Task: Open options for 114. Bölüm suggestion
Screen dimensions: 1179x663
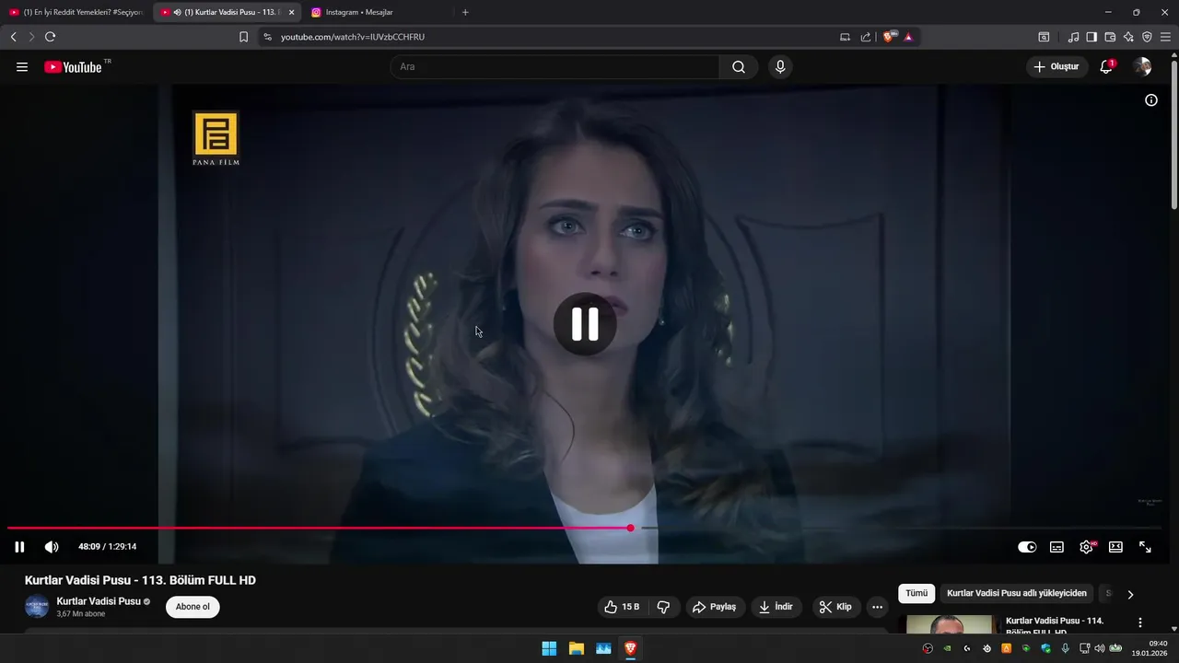Action: (x=1140, y=622)
